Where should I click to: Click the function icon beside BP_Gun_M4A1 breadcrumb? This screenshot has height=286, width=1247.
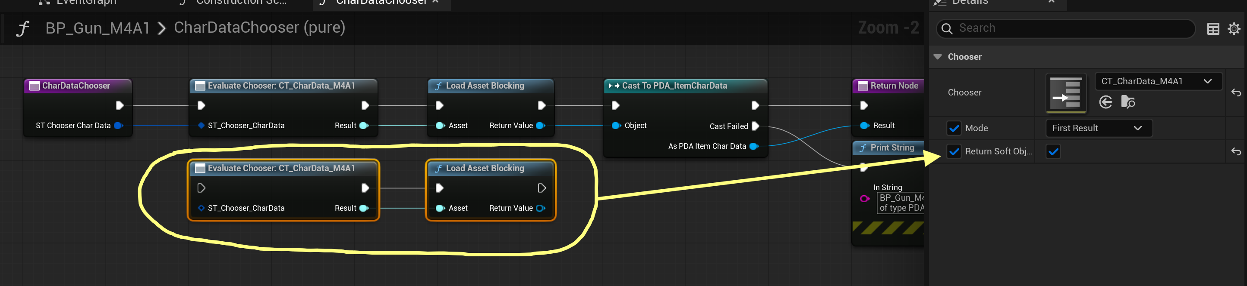coord(22,28)
